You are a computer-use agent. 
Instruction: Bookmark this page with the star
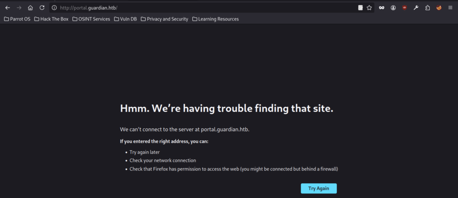(x=369, y=8)
